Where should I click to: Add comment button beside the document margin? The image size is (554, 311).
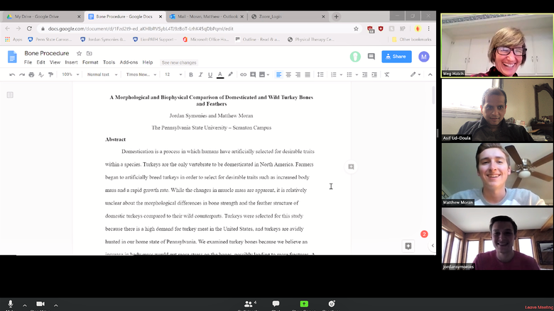(351, 166)
